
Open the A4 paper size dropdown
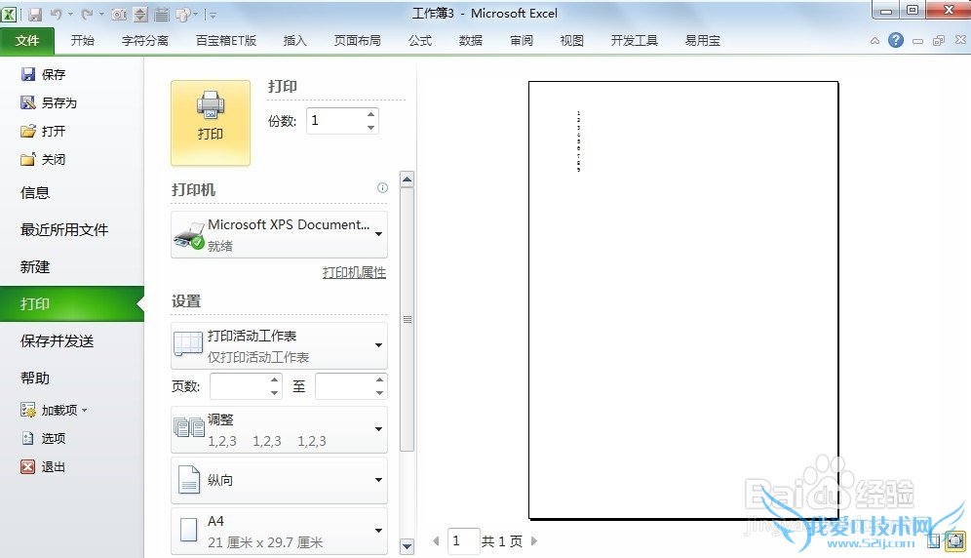click(x=279, y=531)
